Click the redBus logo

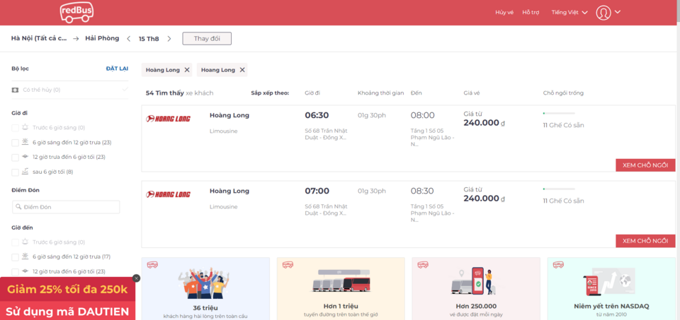click(78, 12)
